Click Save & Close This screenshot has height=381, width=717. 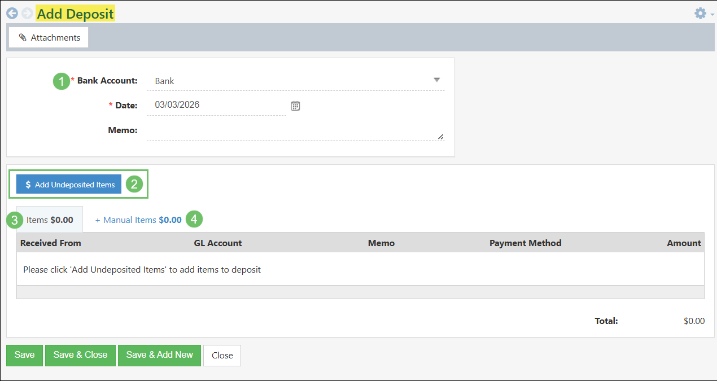pyautogui.click(x=80, y=355)
